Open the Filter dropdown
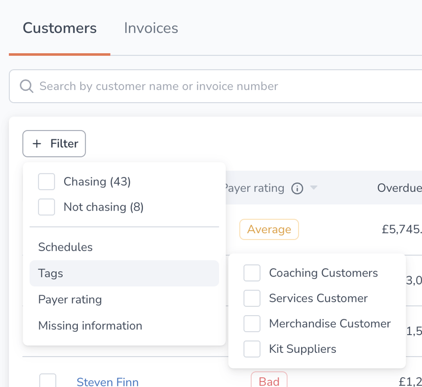Viewport: 422px width, 387px height. coord(54,143)
